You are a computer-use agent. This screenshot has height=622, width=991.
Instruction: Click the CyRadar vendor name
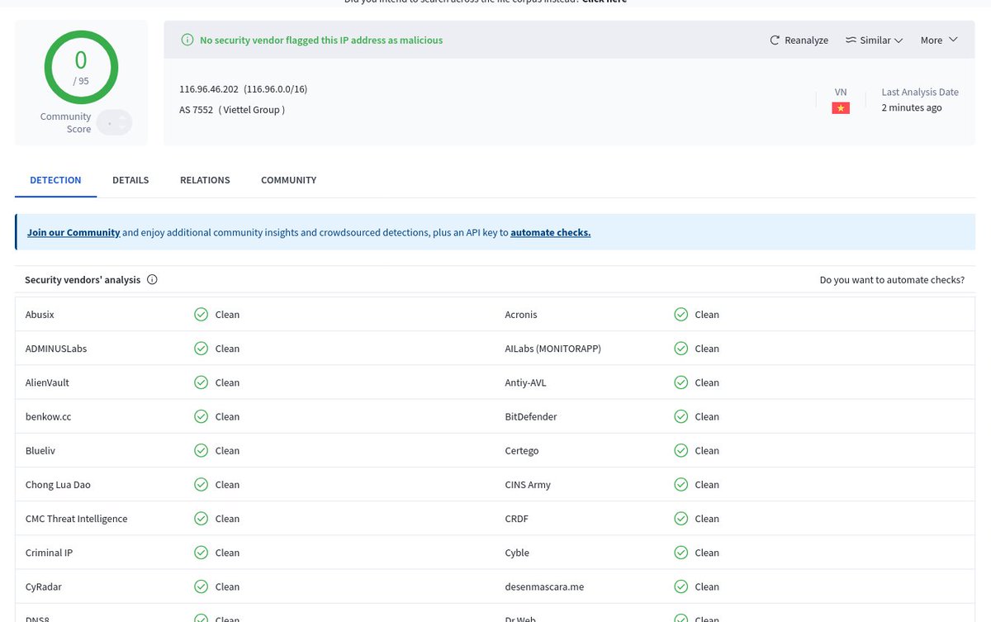(44, 586)
